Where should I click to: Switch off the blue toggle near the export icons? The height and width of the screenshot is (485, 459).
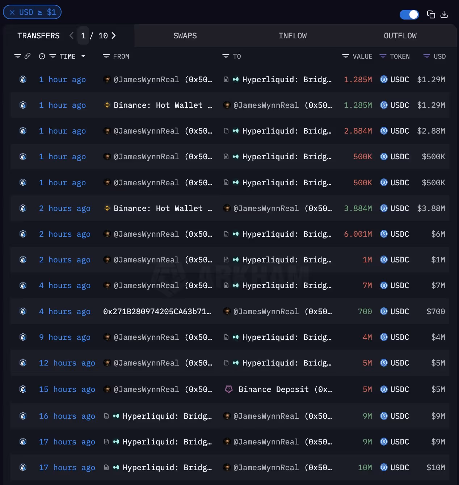(x=409, y=14)
